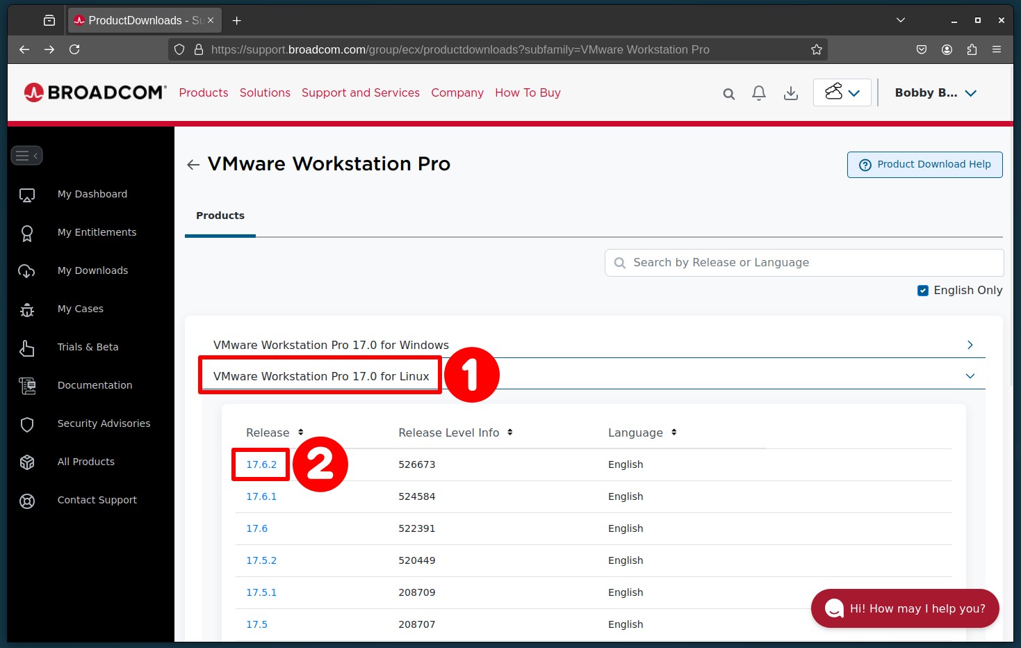Open release 17.6.2
The height and width of the screenshot is (648, 1021).
261,464
